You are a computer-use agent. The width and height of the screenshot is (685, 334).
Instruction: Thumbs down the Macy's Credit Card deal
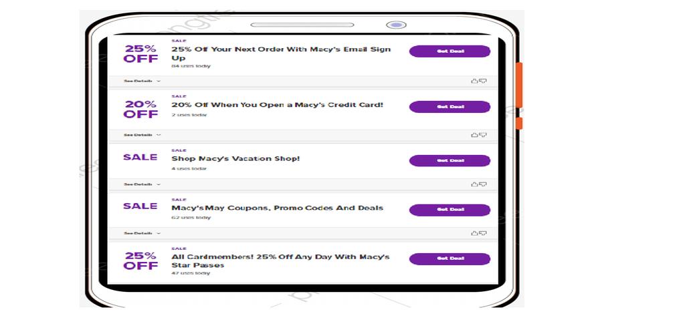pos(483,135)
